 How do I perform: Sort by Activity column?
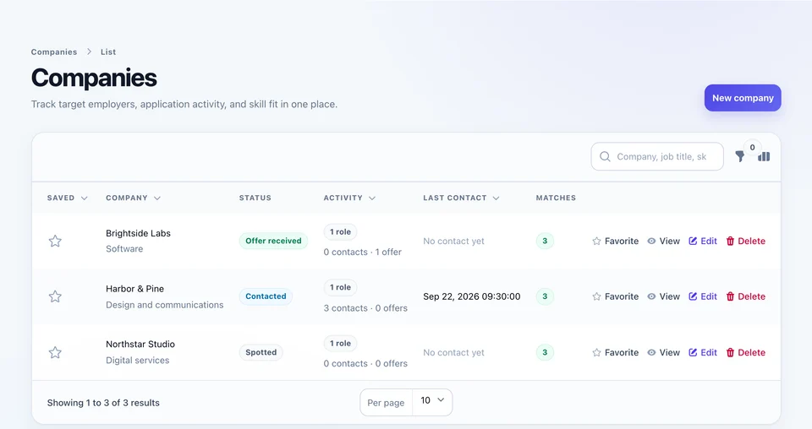349,198
